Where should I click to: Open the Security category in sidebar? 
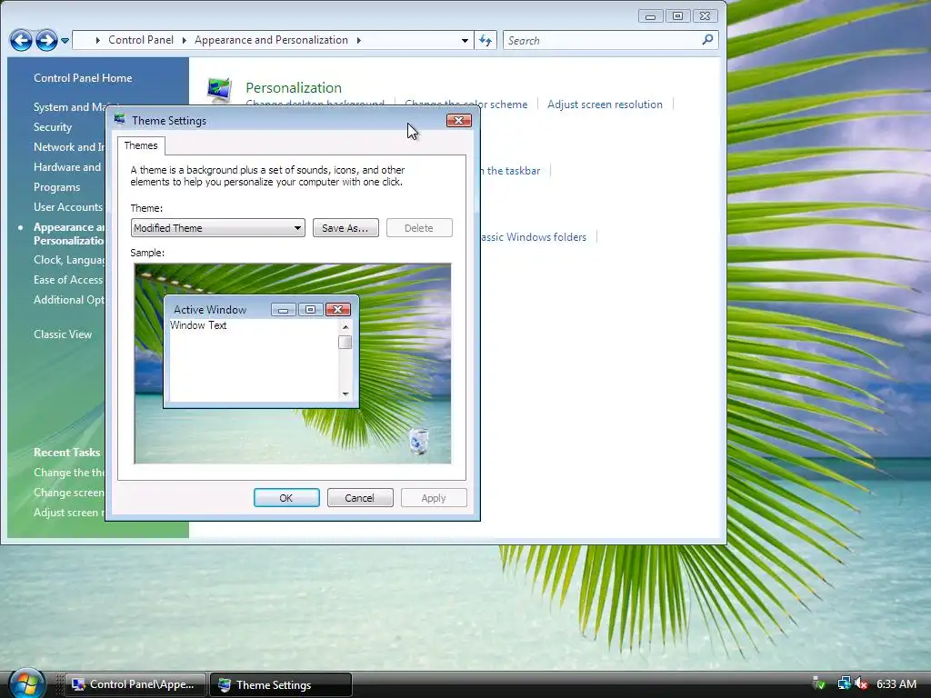[53, 127]
